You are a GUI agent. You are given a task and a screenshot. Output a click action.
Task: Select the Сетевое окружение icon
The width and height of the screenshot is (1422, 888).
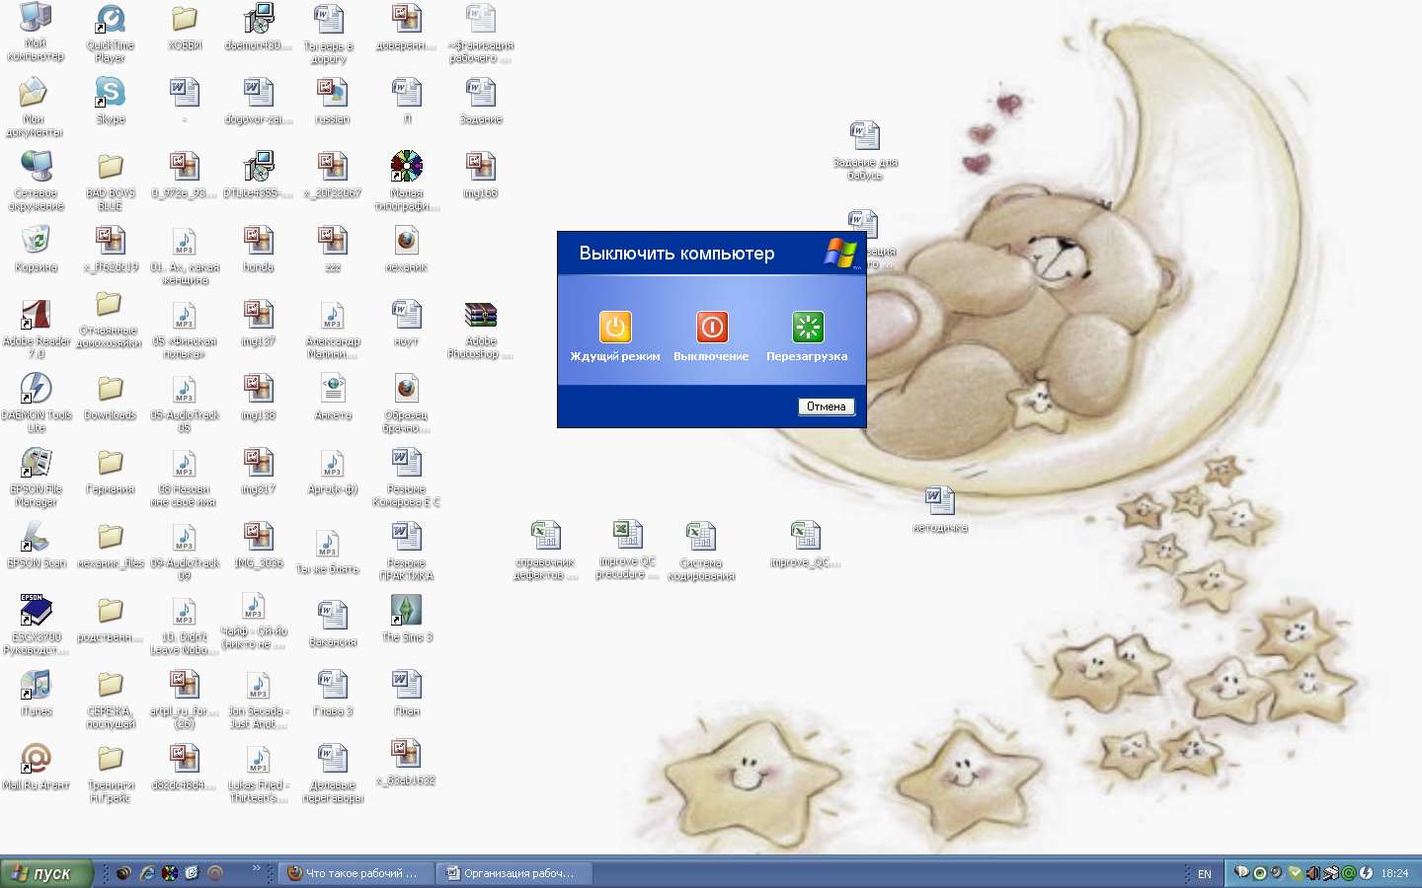36,181
